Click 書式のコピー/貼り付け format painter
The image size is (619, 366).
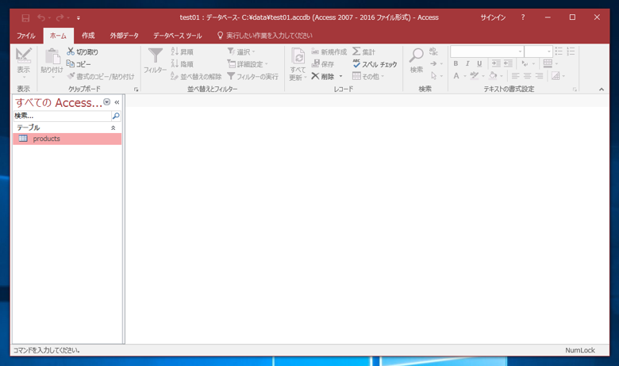coord(101,76)
